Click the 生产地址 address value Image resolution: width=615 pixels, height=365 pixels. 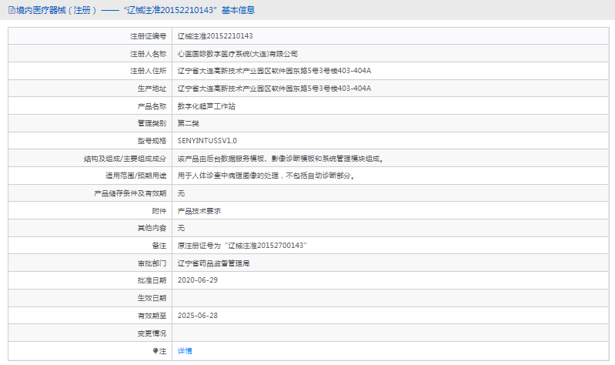pos(274,89)
